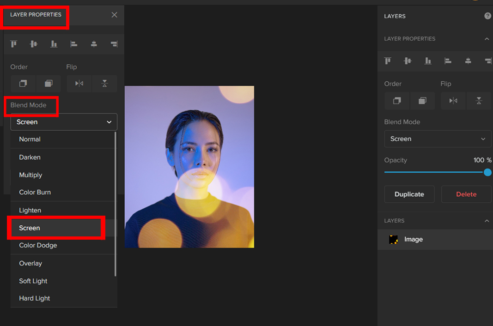This screenshot has width=493, height=326.
Task: Collapse the Layers list section chevron
Action: click(487, 221)
